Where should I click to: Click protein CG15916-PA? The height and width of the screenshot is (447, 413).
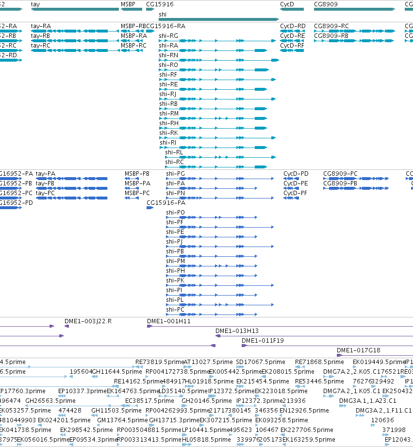click(166, 203)
